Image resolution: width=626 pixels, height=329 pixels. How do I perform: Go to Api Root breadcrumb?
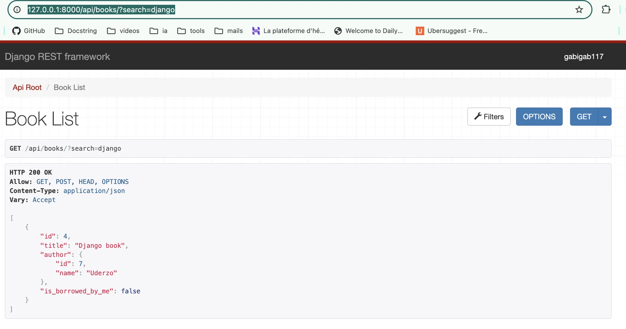pos(27,87)
